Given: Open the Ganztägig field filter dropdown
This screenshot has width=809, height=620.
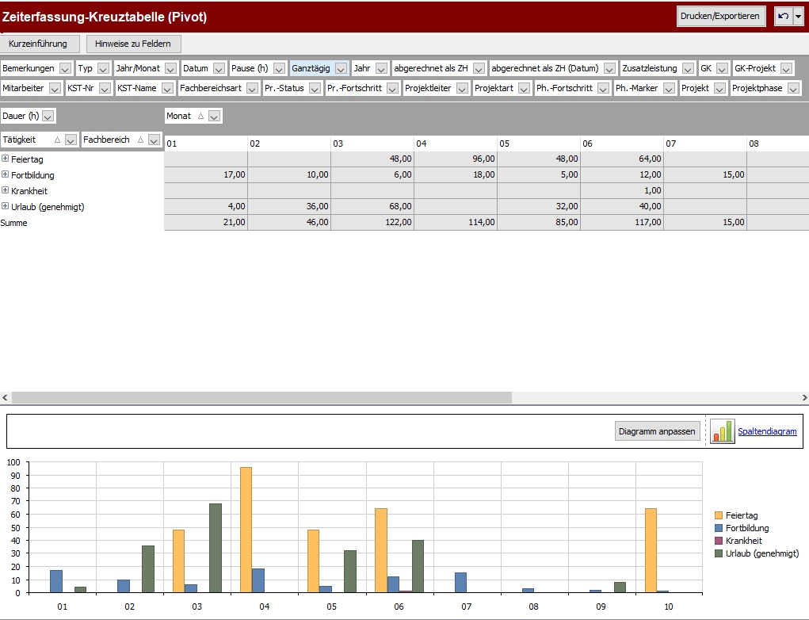Looking at the screenshot, I should click(x=340, y=69).
